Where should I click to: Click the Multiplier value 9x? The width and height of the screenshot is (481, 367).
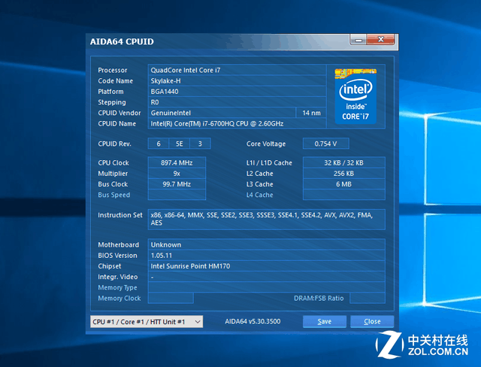(177, 174)
